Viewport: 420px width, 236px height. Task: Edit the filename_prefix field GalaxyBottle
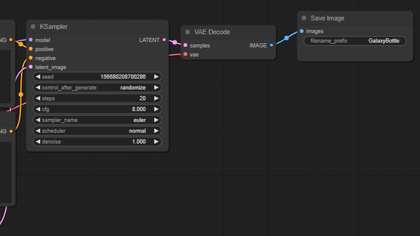[355, 41]
